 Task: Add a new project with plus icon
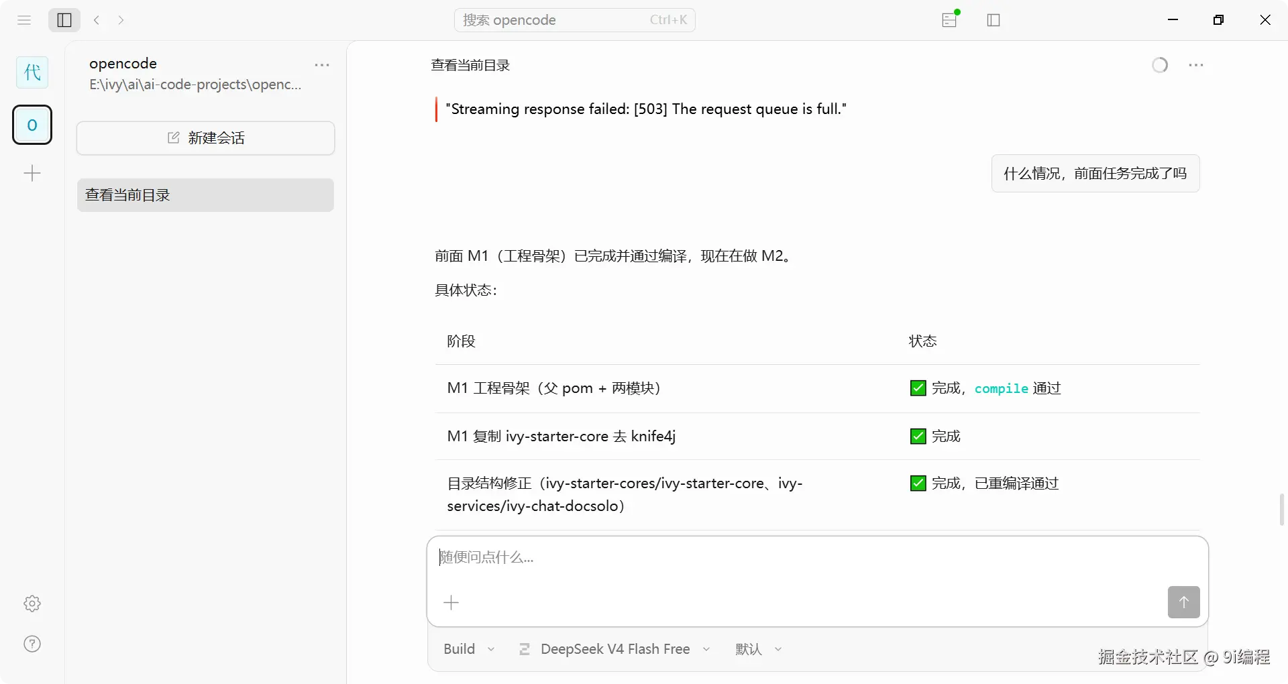coord(32,174)
